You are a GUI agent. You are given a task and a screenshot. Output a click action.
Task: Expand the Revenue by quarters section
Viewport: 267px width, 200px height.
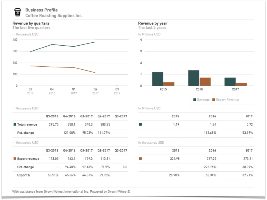click(31, 23)
